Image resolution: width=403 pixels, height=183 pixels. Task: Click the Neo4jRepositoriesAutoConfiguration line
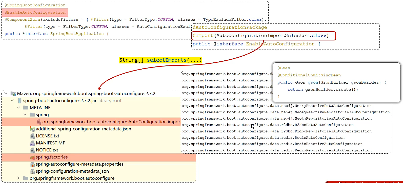(x=277, y=119)
